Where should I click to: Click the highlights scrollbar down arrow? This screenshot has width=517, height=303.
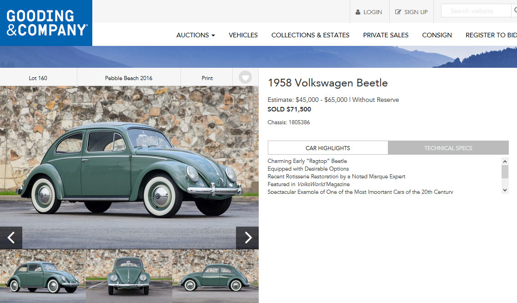click(x=505, y=190)
